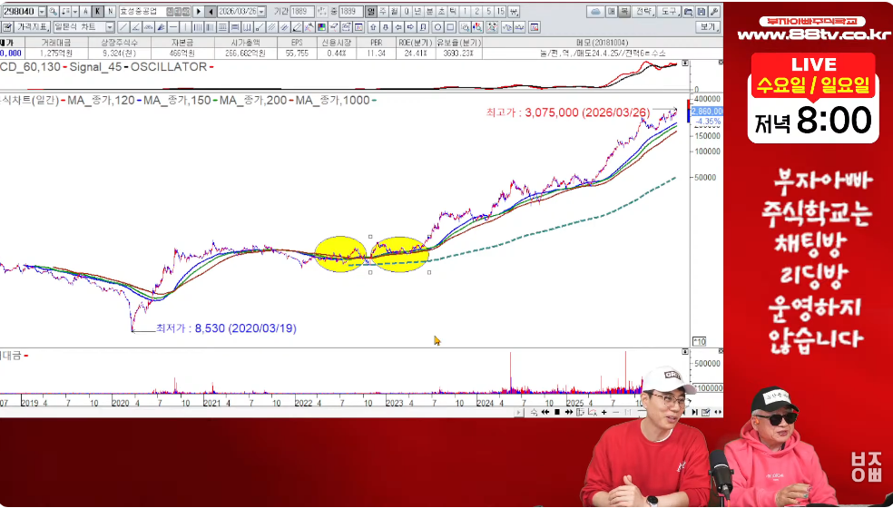The image size is (893, 508).
Task: Select the 5 interval button
Action: [488, 12]
